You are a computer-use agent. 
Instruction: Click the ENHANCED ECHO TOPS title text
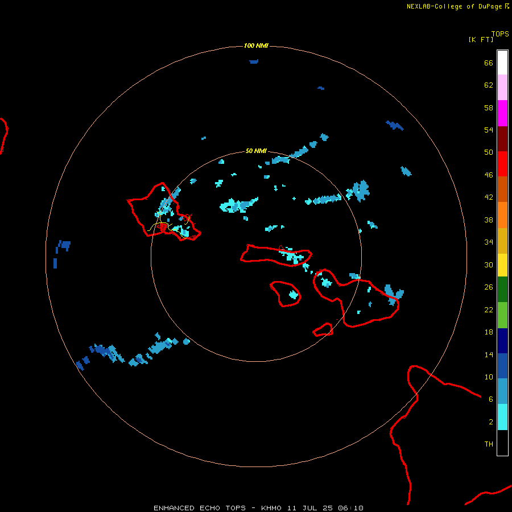(200, 508)
